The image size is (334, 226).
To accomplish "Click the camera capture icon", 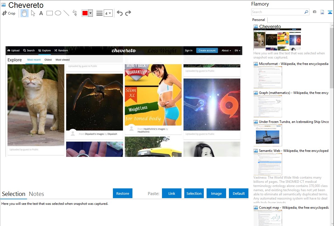I will pyautogui.click(x=314, y=12).
